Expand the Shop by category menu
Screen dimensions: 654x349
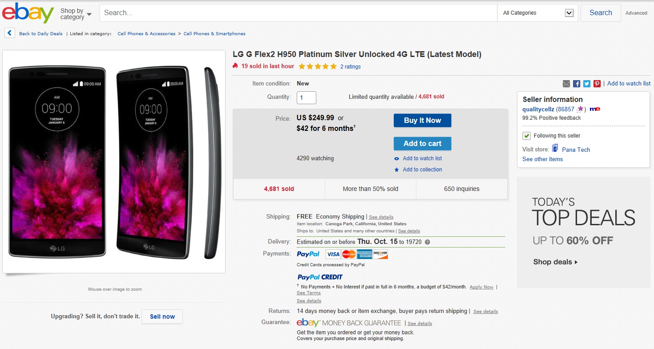tap(76, 14)
